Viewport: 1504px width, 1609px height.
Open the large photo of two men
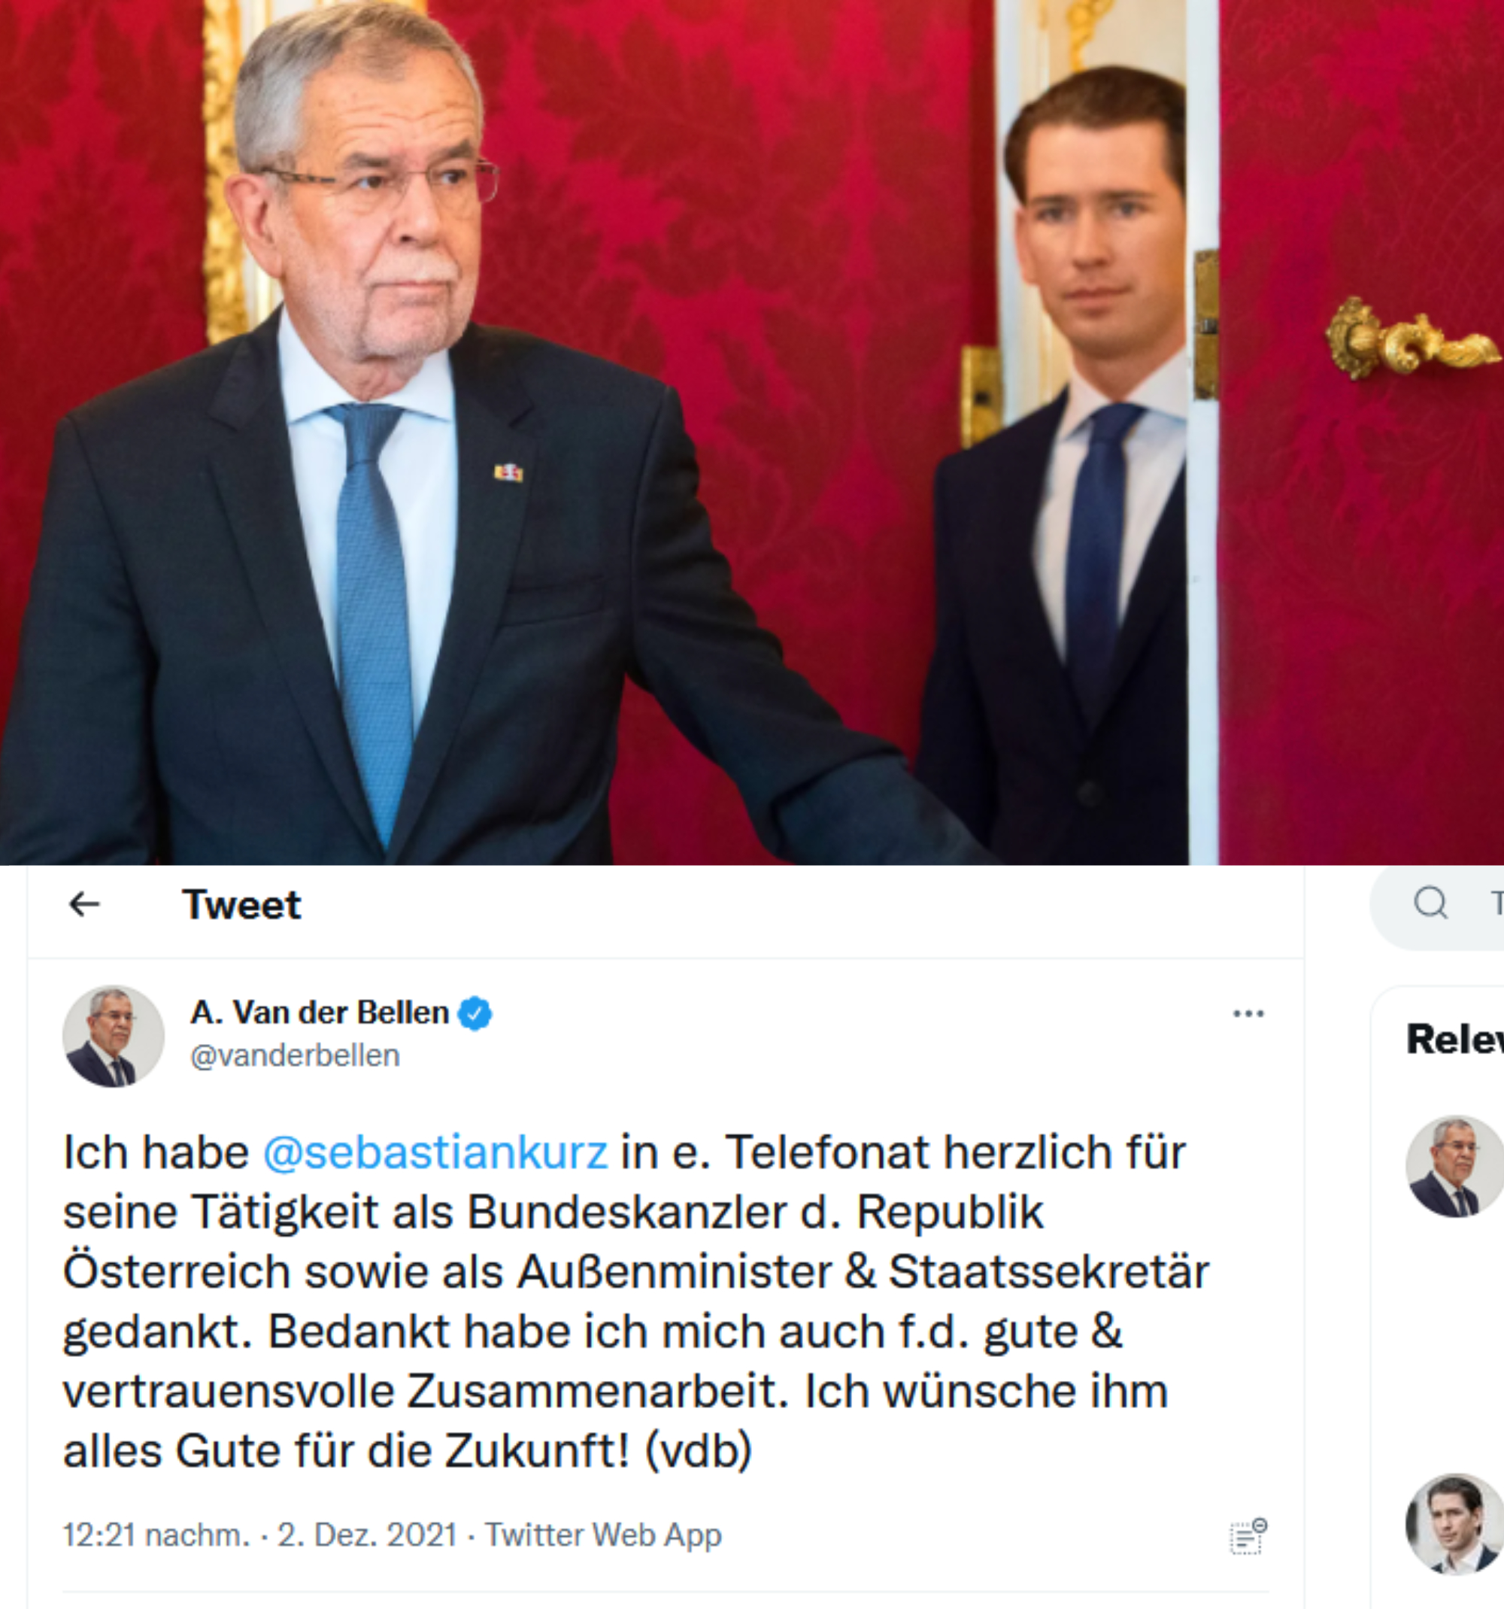tap(751, 433)
